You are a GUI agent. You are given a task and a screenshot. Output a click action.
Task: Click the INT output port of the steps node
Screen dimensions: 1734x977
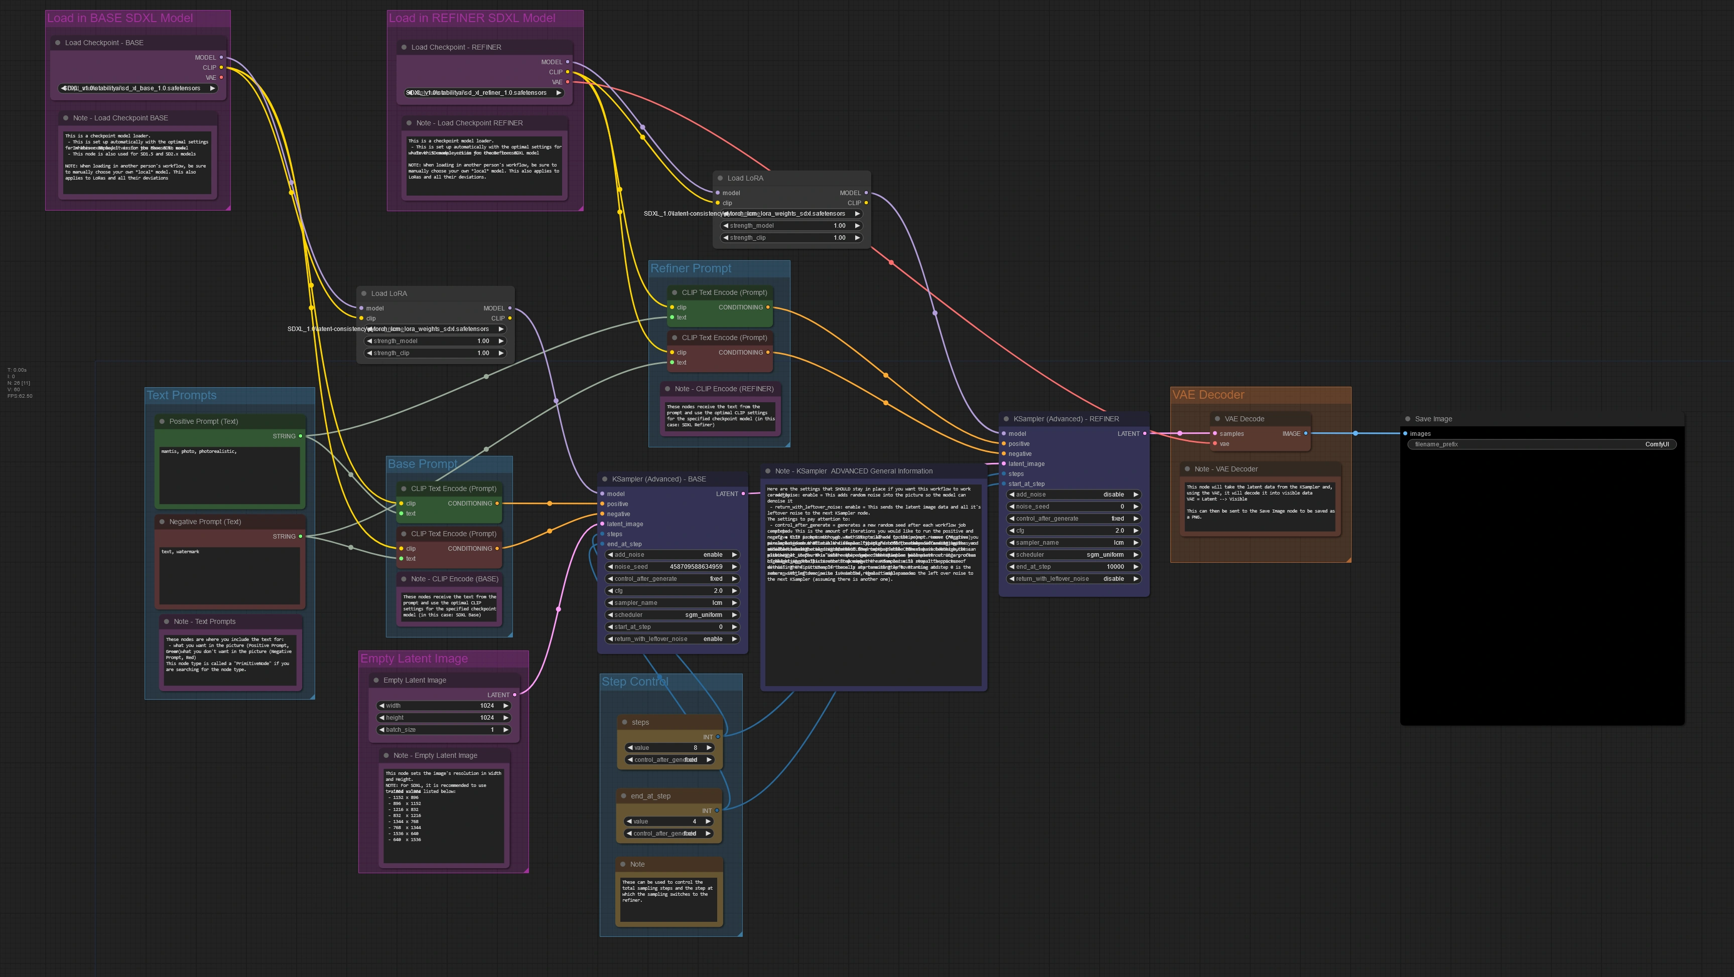pos(718,737)
